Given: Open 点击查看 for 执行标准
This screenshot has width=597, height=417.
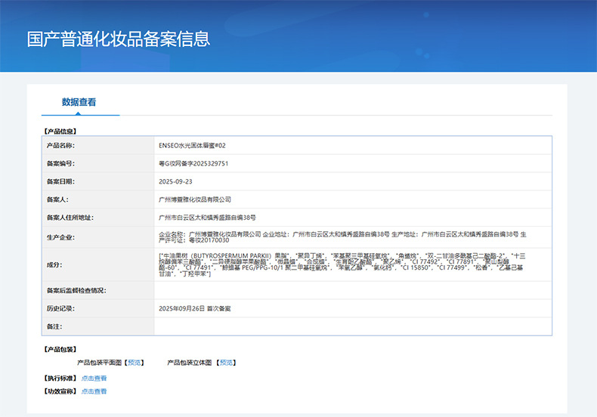Looking at the screenshot, I should pos(94,378).
